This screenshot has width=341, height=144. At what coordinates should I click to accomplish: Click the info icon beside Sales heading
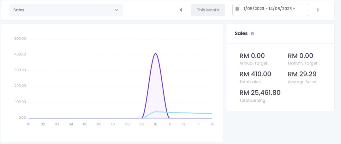click(x=252, y=34)
